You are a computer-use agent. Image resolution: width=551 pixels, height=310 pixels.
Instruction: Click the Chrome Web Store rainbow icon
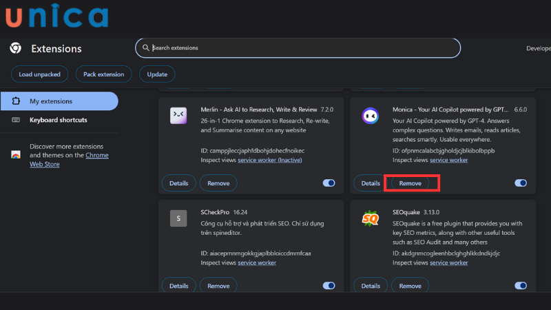click(16, 155)
